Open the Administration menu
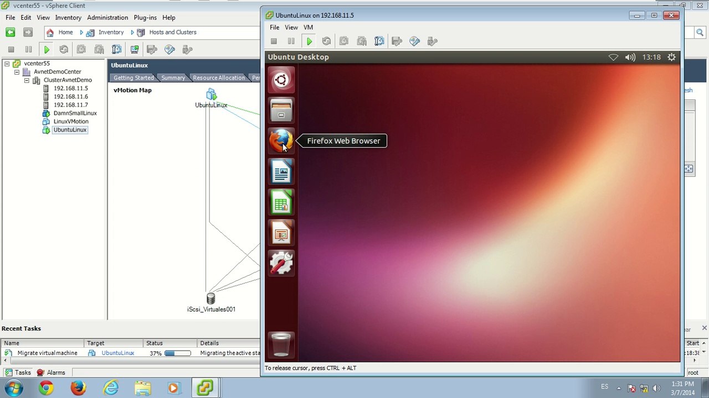Image resolution: width=709 pixels, height=398 pixels. click(107, 18)
